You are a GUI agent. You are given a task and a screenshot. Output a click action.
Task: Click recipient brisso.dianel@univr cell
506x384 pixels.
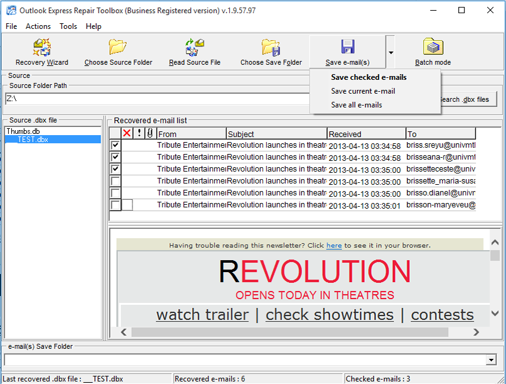point(441,193)
